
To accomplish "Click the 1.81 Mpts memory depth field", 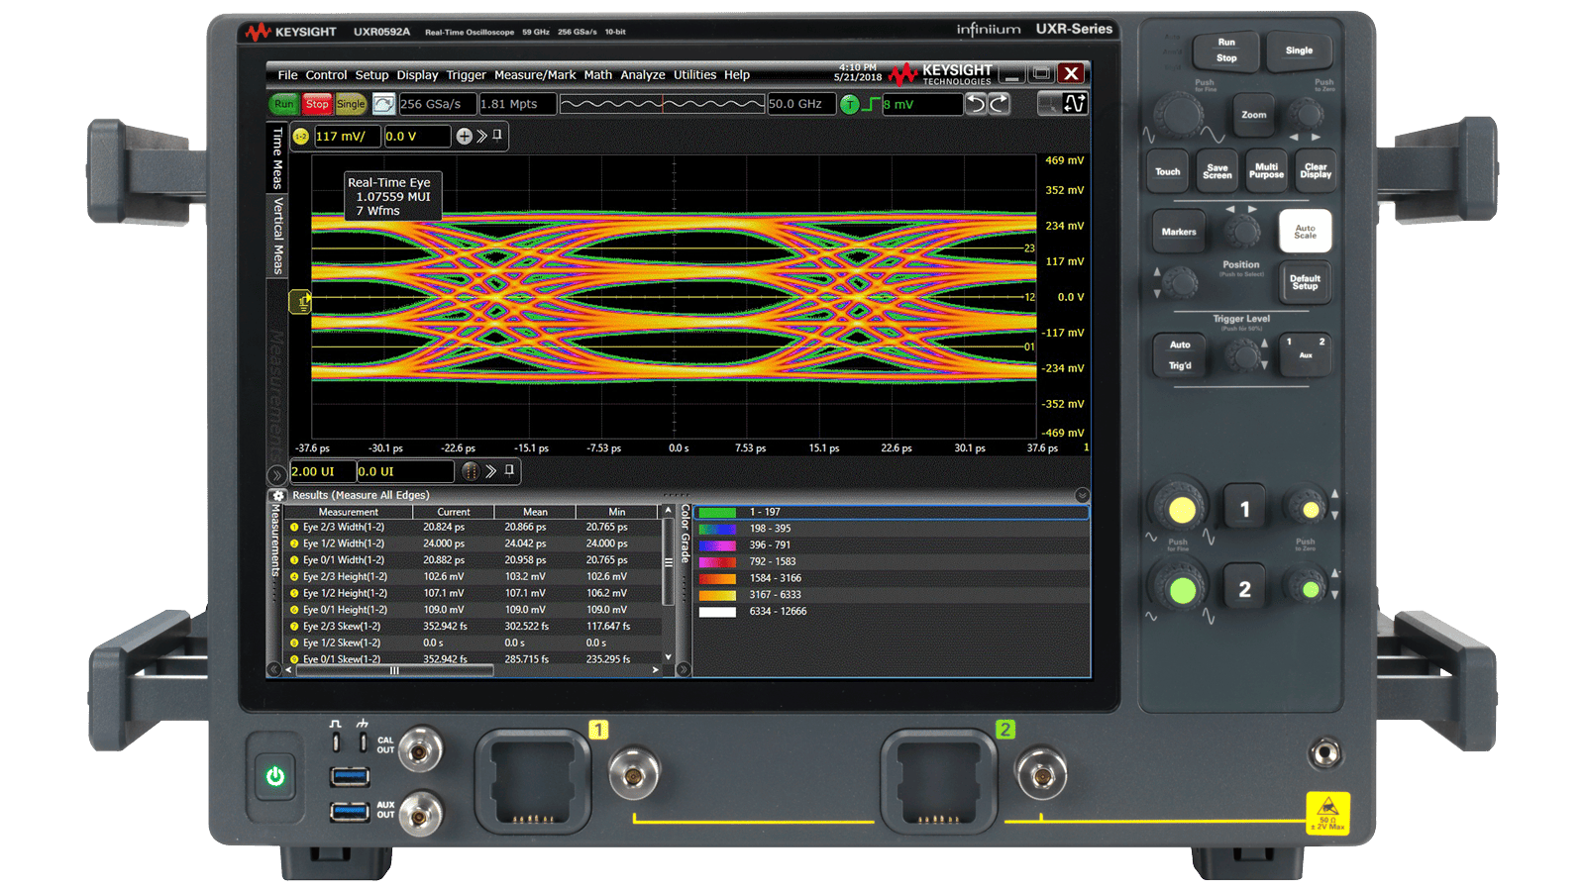I will point(517,104).
